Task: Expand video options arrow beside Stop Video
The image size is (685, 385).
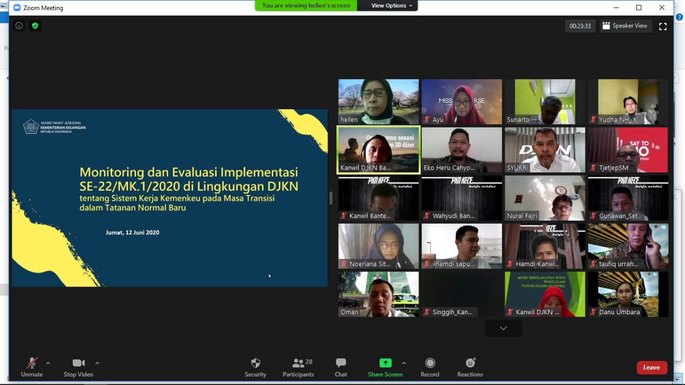Action: click(x=97, y=363)
